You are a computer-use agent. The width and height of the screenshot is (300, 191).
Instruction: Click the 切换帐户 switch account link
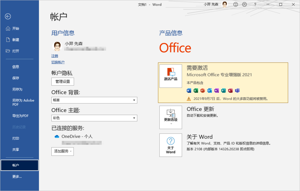58,62
